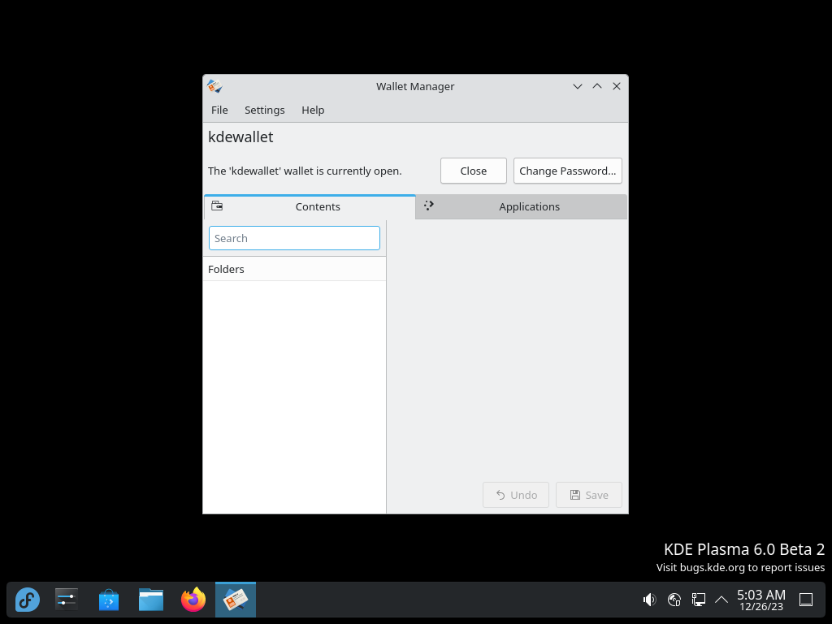Launch Firefox from the taskbar
This screenshot has width=832, height=624.
(193, 600)
